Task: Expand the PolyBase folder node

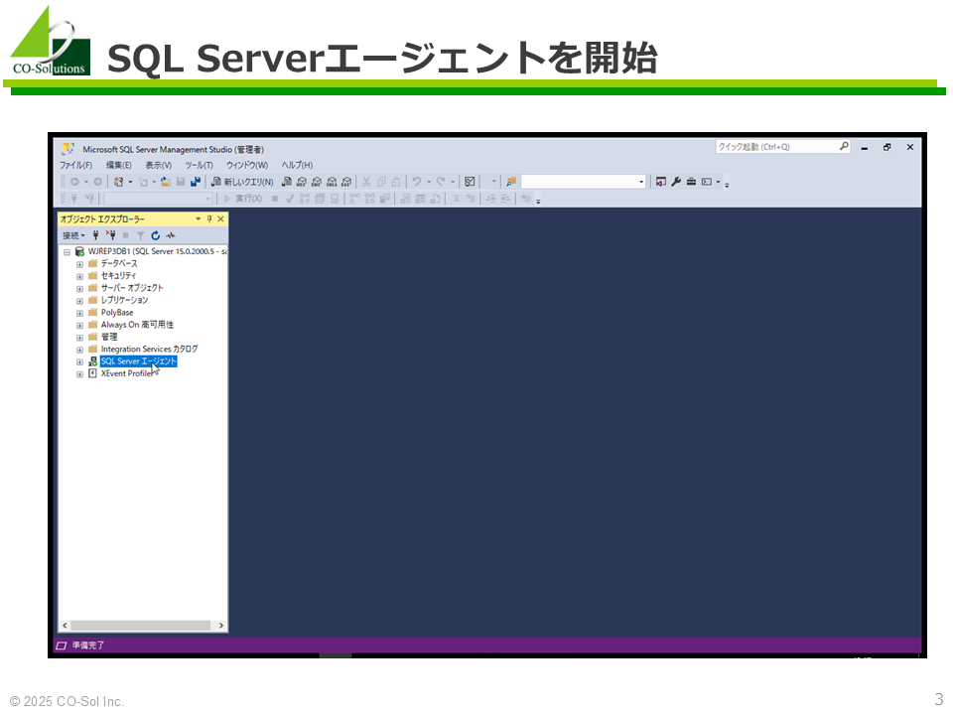Action: coord(79,313)
